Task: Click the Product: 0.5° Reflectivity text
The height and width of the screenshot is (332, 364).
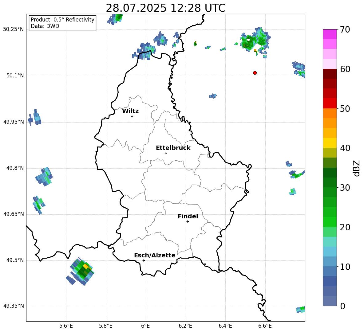Action: 63,20
